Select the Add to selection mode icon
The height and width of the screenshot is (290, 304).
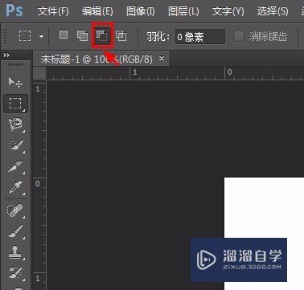82,35
